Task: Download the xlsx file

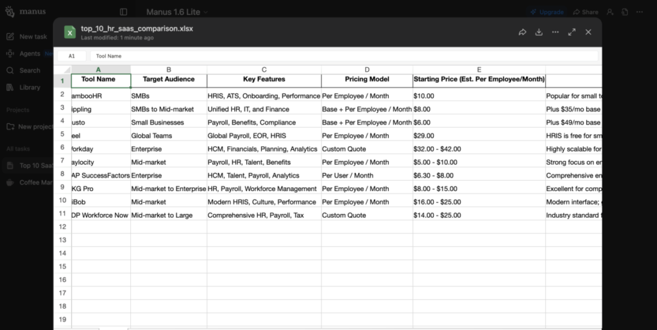Action: tap(539, 32)
